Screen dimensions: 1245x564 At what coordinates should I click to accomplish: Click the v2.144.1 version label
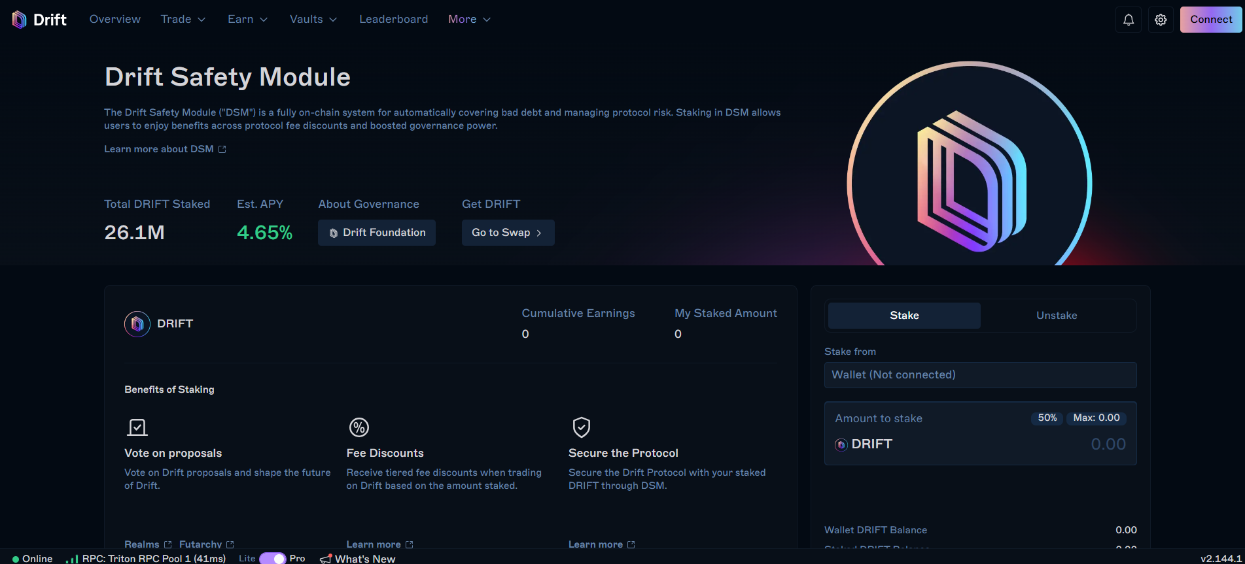(1221, 559)
